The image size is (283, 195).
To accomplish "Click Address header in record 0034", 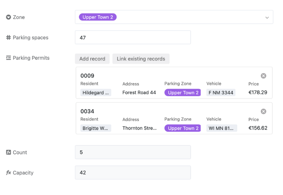I will point(131,120).
